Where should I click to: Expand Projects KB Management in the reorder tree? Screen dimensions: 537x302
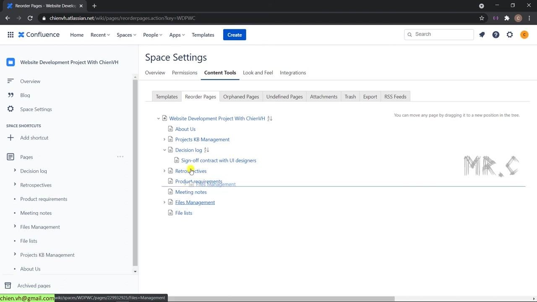[164, 139]
